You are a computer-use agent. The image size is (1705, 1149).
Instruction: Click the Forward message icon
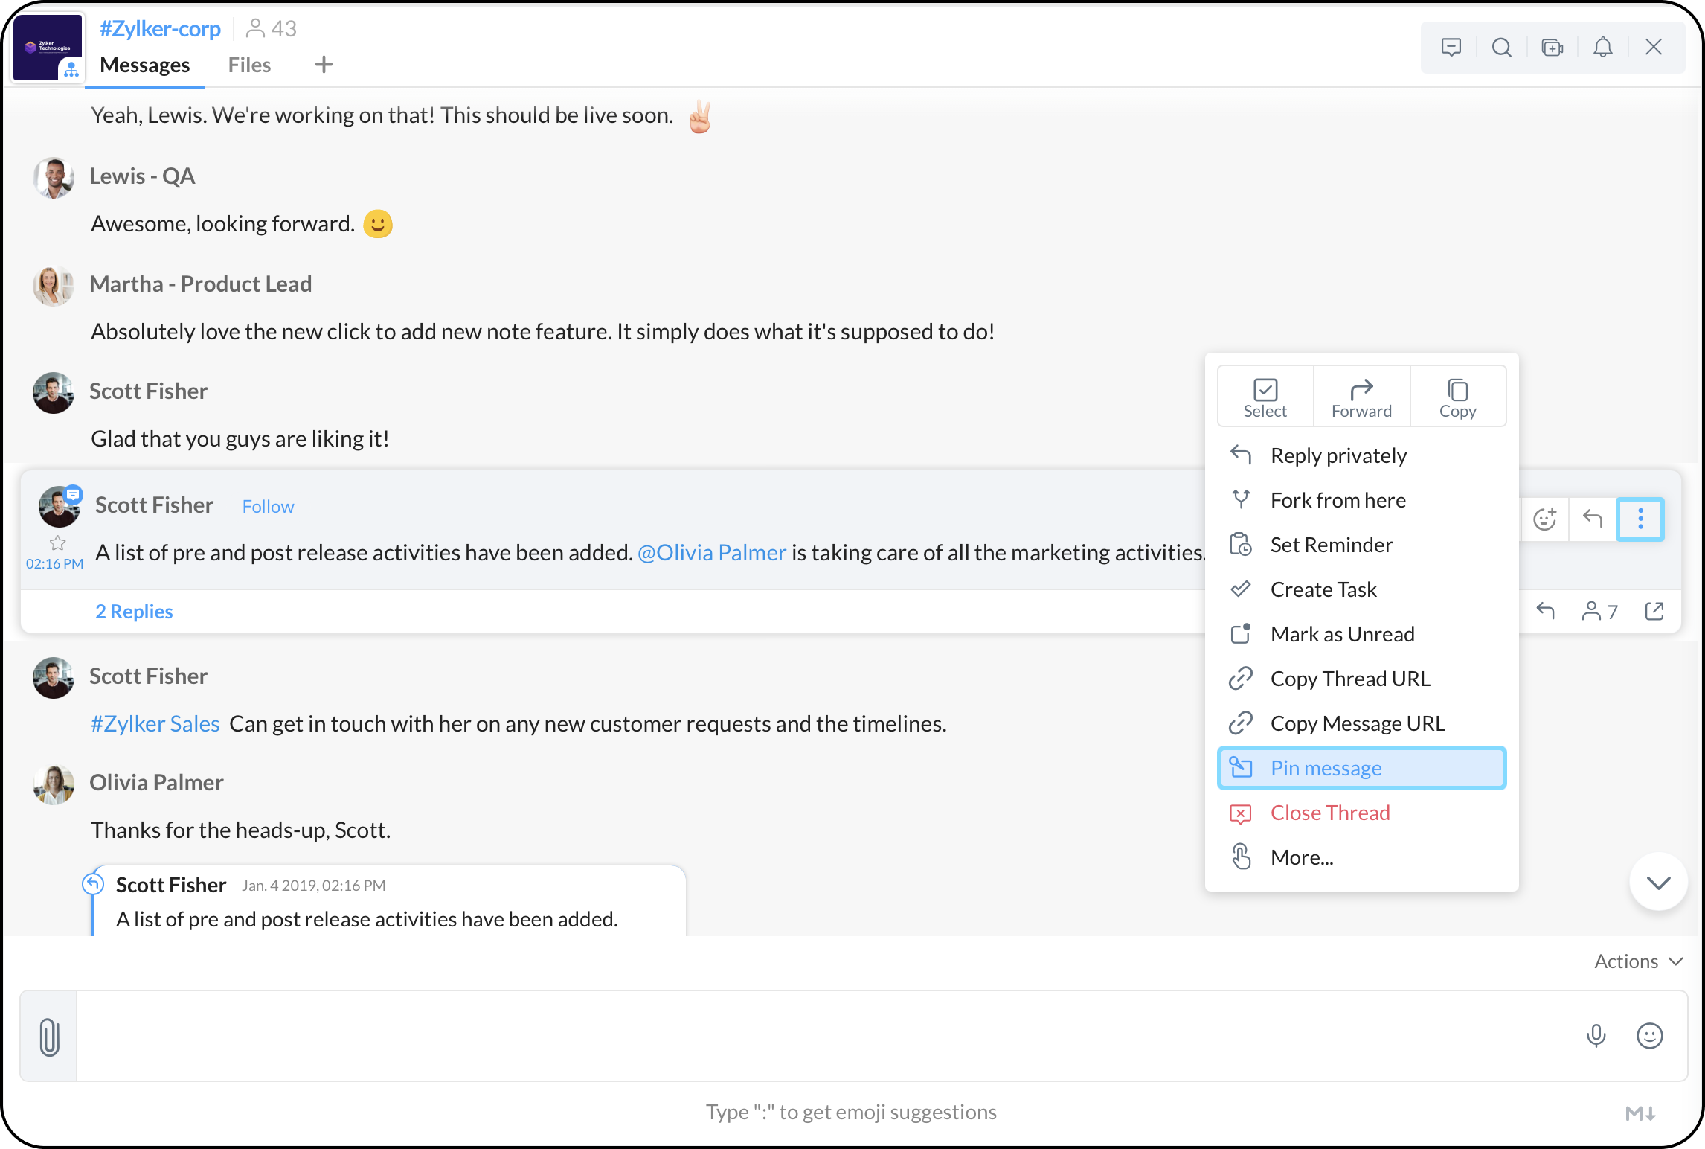point(1361,394)
